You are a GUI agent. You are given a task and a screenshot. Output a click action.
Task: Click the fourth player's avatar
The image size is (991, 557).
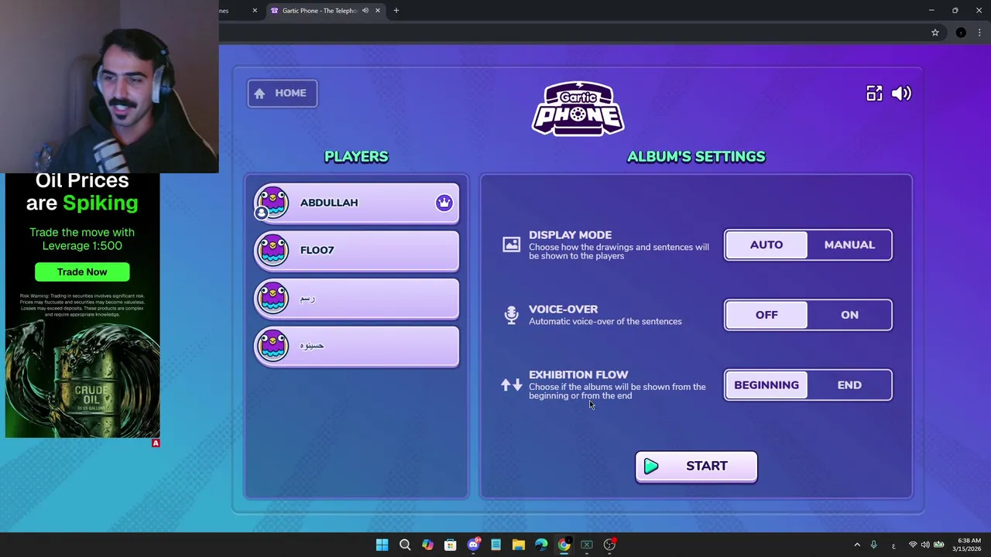tap(273, 345)
